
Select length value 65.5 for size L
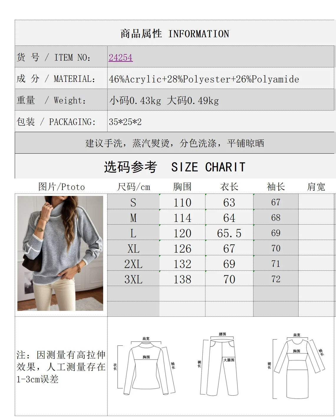(x=229, y=233)
